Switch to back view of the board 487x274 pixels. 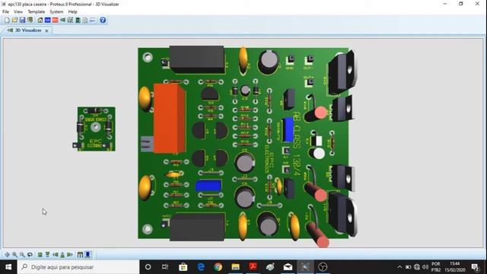coord(62,255)
